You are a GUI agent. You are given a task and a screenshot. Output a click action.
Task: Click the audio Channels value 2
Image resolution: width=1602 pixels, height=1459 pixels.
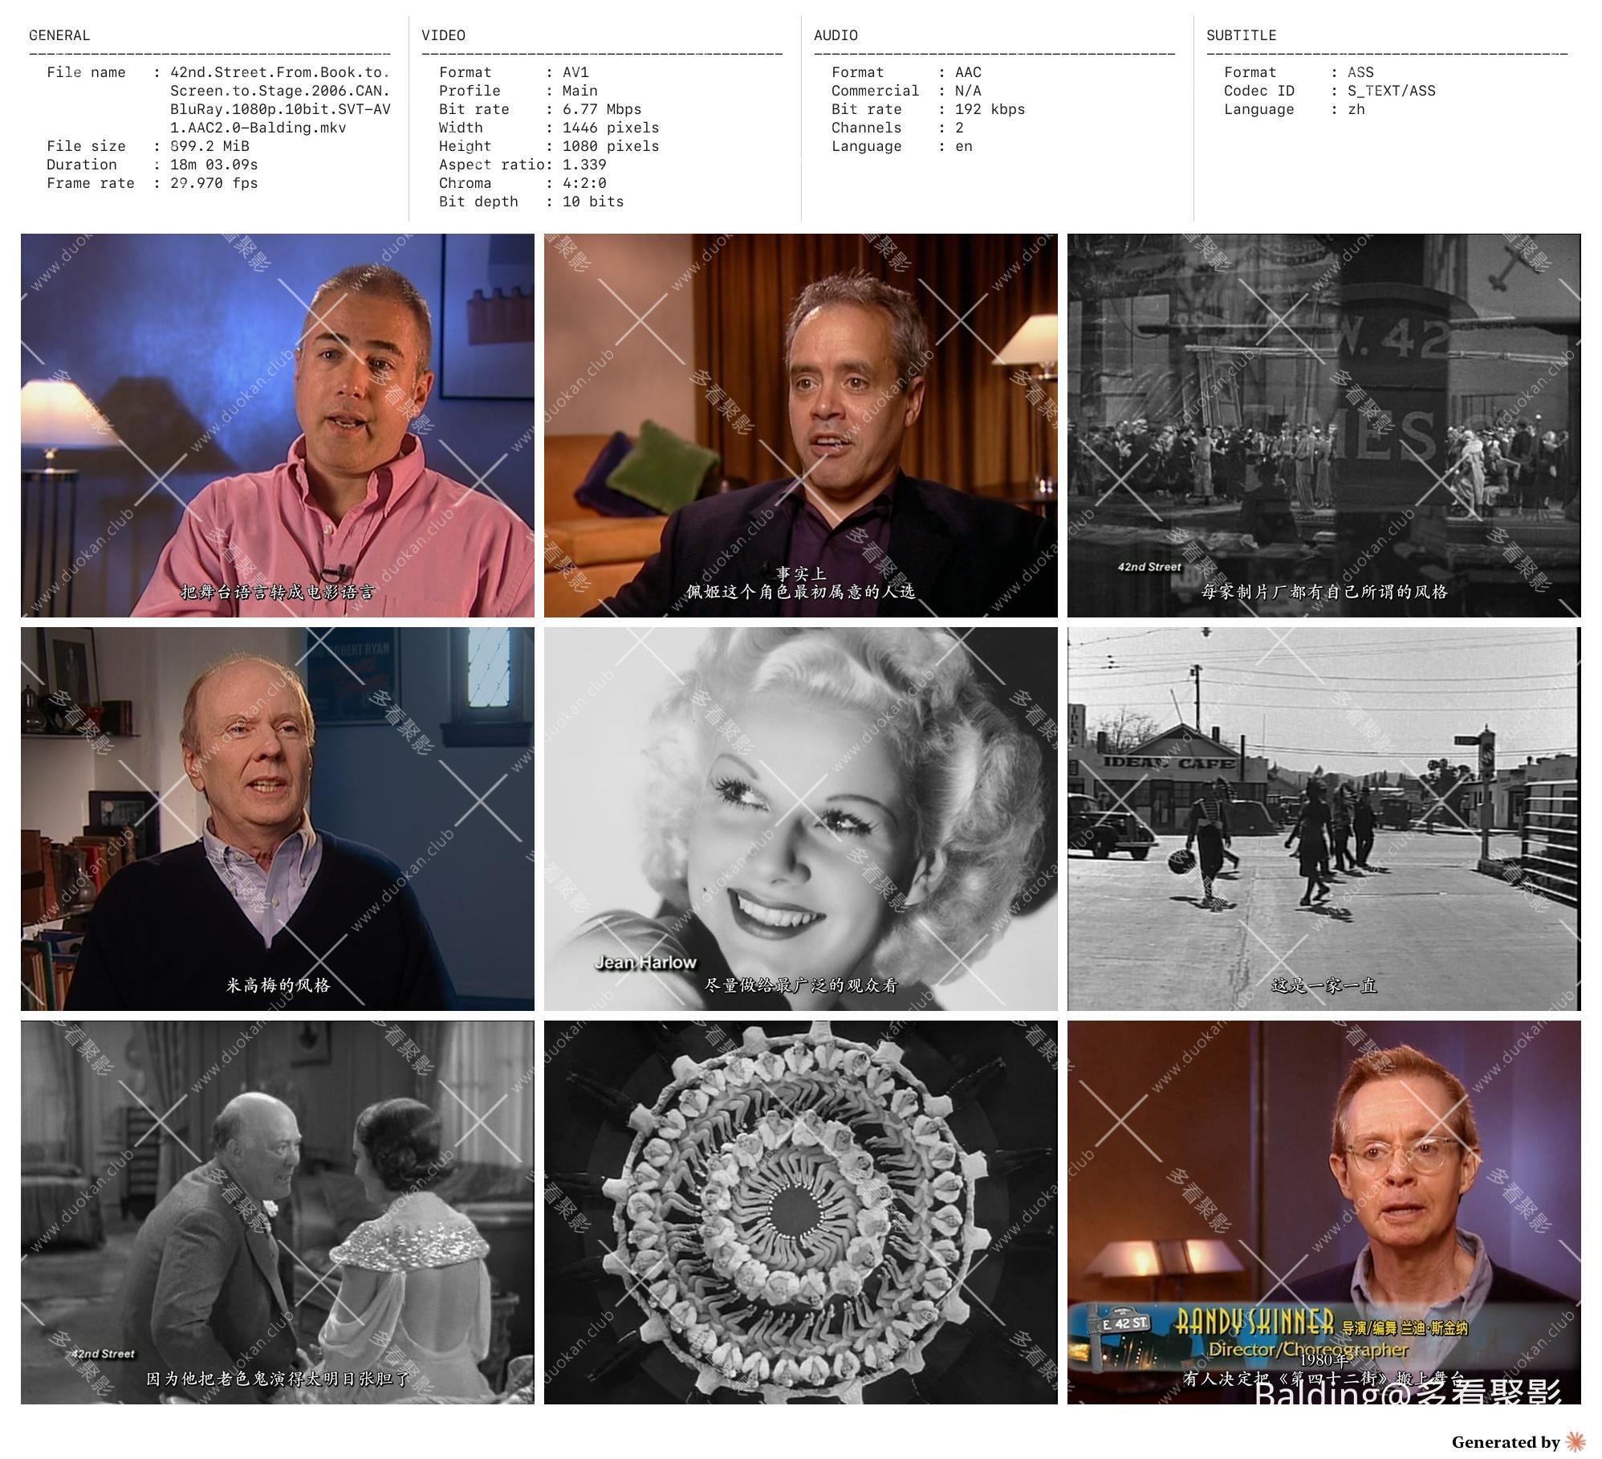coord(959,128)
